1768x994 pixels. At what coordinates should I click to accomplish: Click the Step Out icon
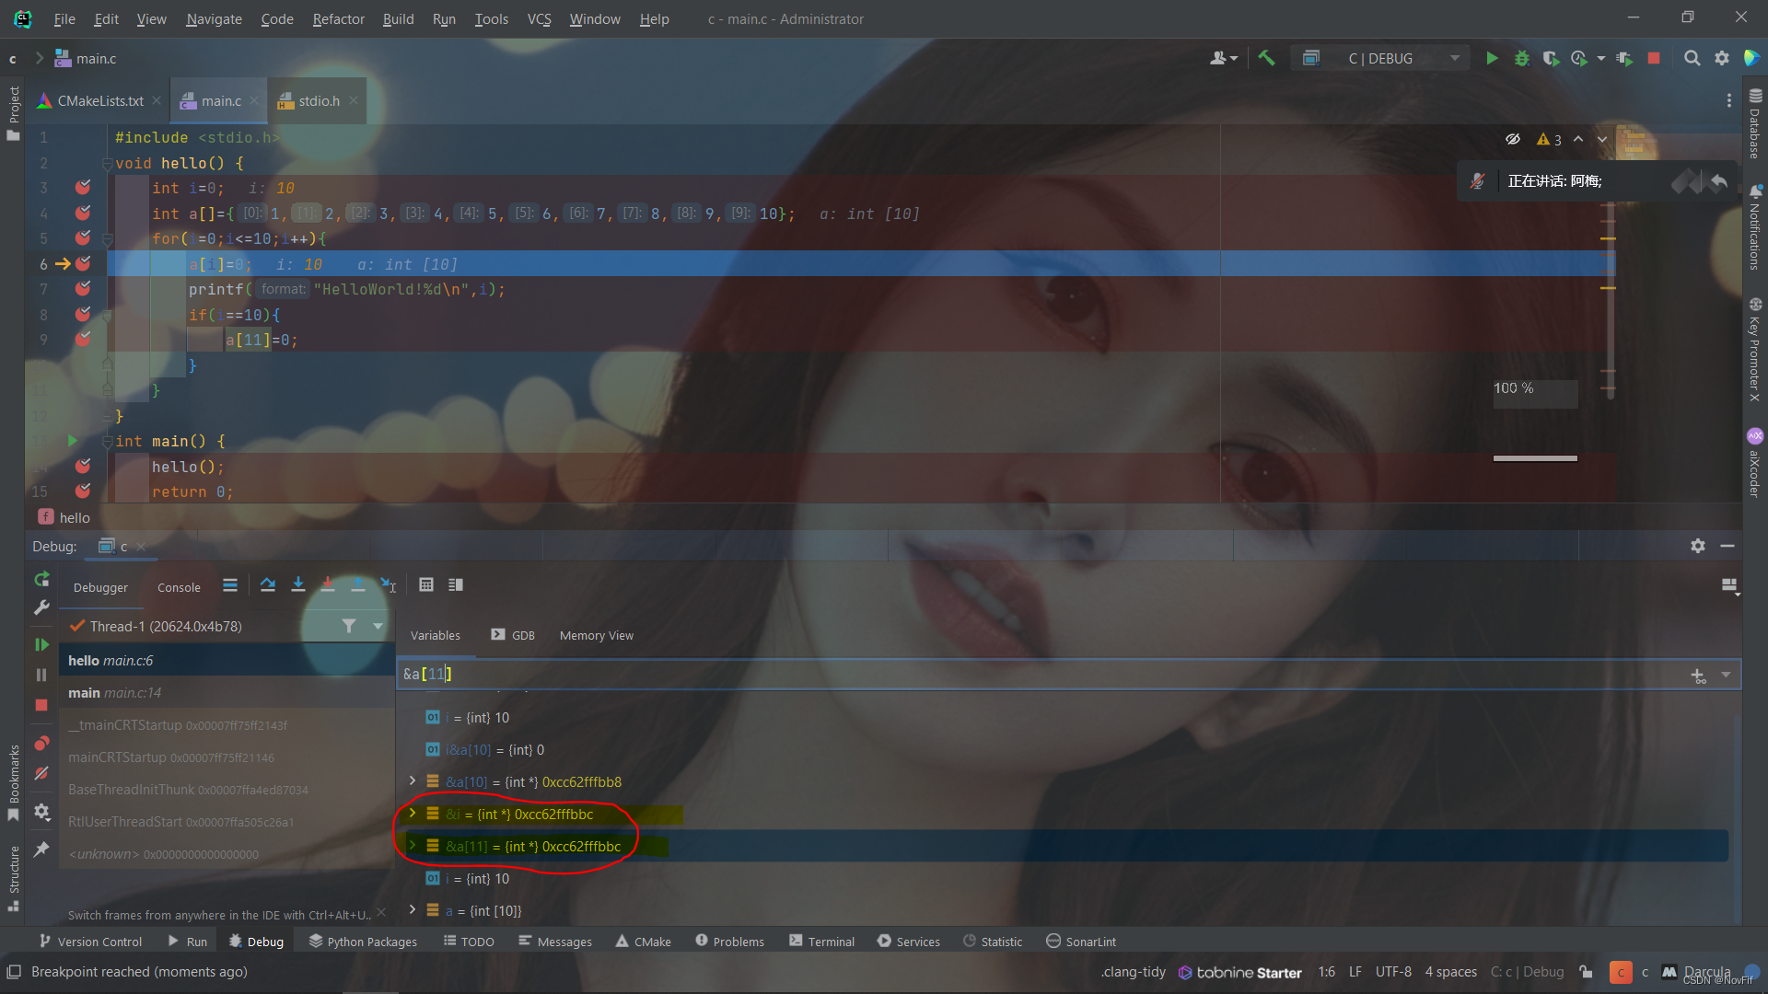[358, 585]
